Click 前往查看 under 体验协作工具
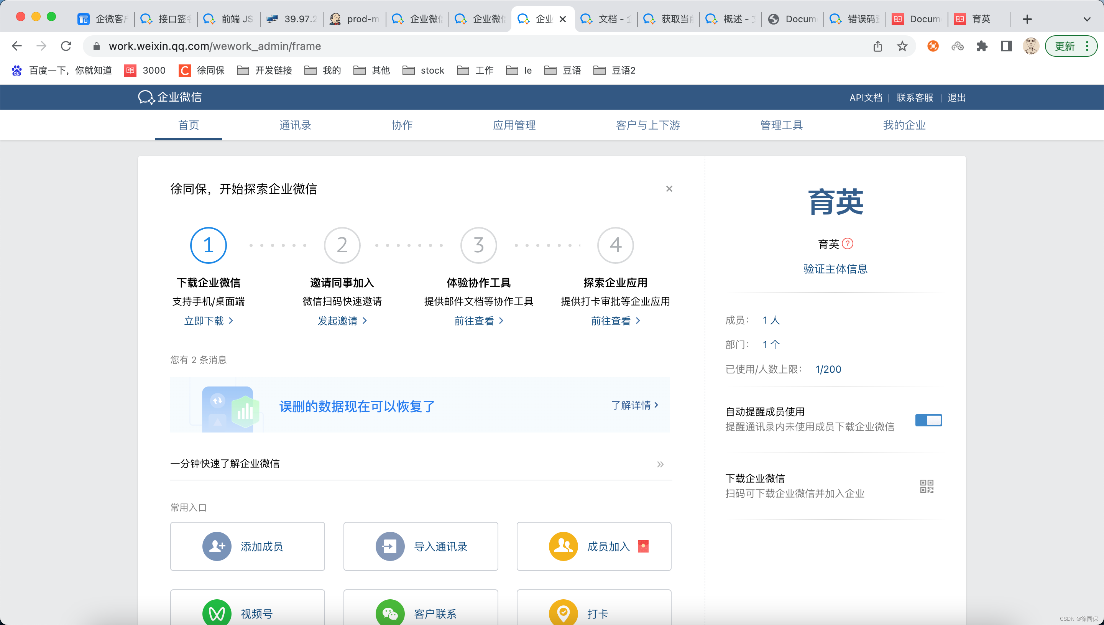Screen dimensions: 1104x625 (x=478, y=321)
